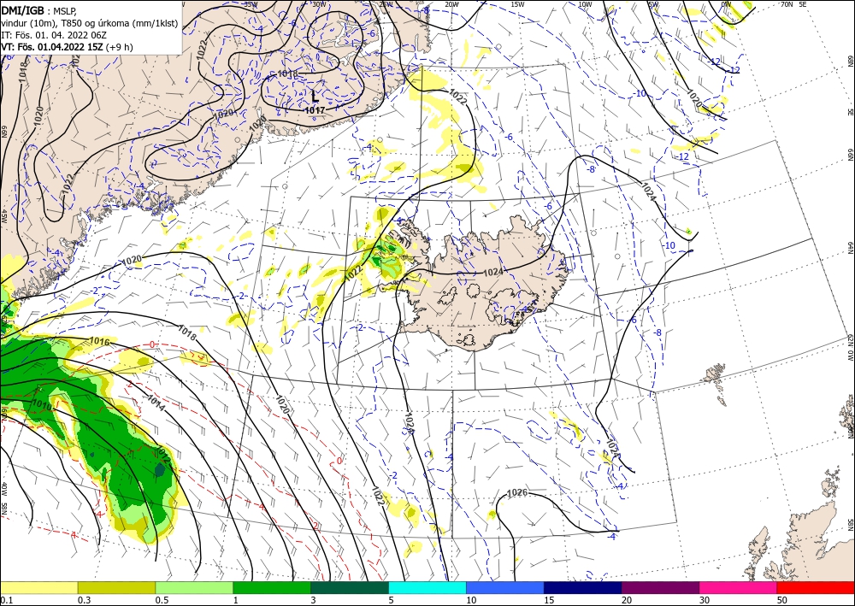
Task: Click the '30W' longitude label at the top
Action: pos(319,4)
